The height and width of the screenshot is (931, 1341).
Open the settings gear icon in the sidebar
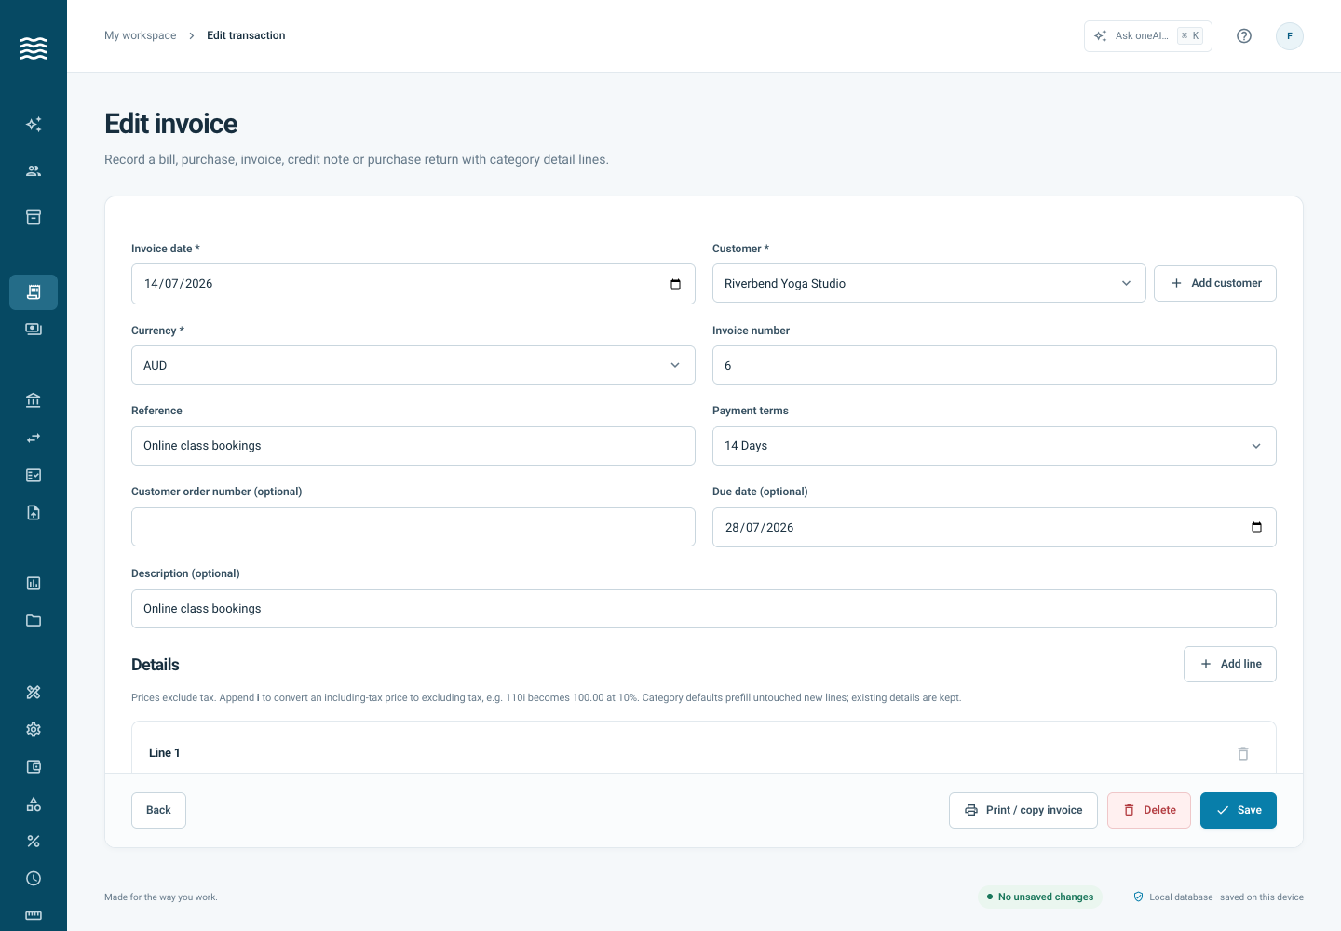(34, 729)
